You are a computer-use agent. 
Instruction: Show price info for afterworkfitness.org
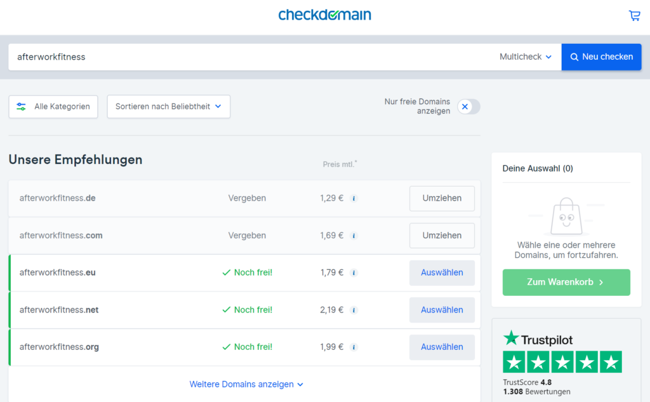pos(354,347)
